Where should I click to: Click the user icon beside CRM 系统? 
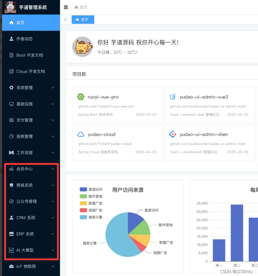11,218
